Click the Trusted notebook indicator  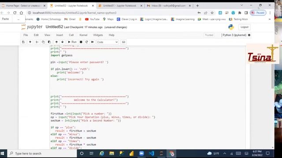coord(209,35)
